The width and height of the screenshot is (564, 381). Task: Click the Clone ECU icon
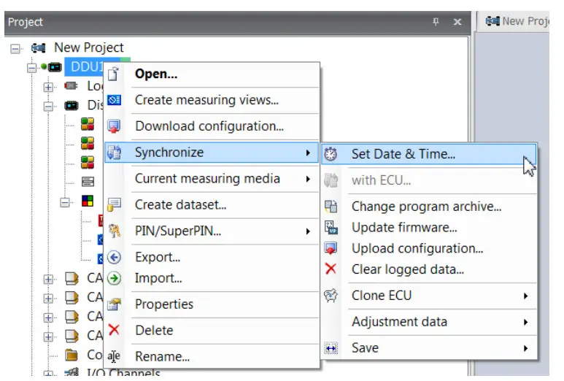[x=331, y=296]
